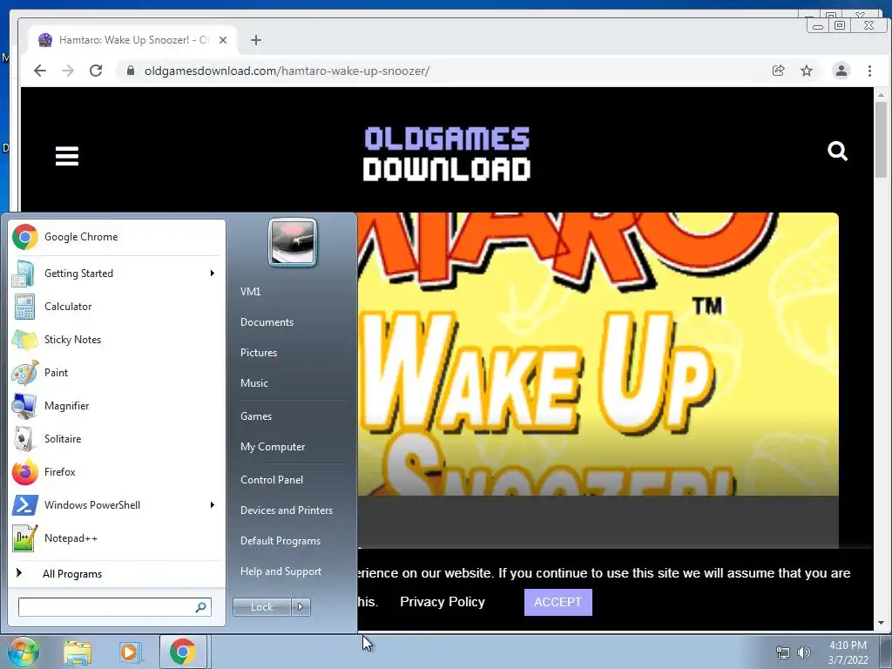Open Default Programs
Viewport: 892px width, 669px height.
pos(280,541)
